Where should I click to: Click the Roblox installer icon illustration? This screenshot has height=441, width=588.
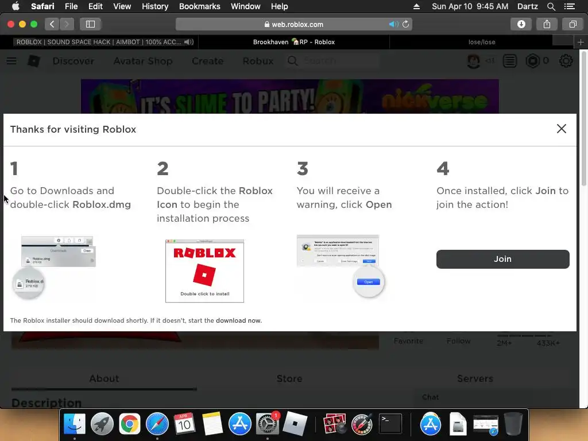pos(204,271)
